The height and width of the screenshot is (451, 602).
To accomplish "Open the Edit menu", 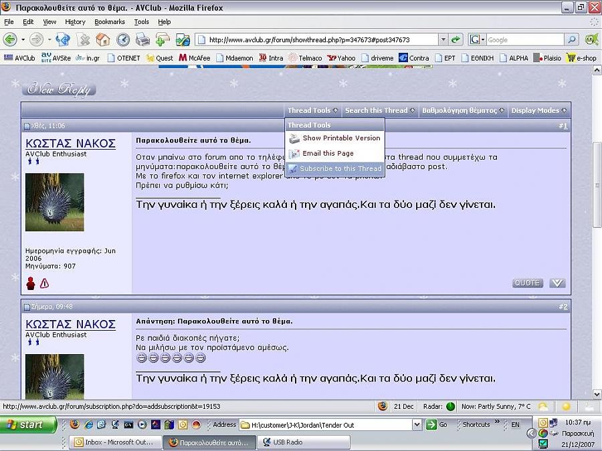I will coord(28,22).
